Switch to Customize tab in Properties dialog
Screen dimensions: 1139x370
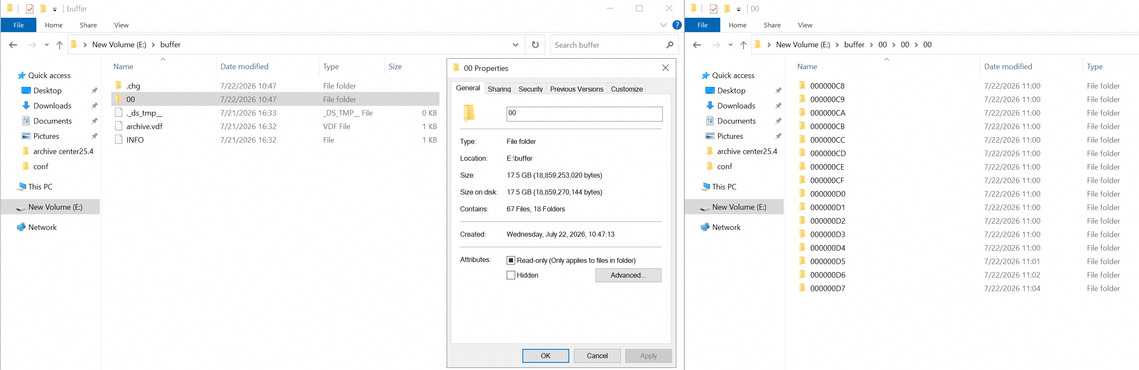pyautogui.click(x=626, y=89)
